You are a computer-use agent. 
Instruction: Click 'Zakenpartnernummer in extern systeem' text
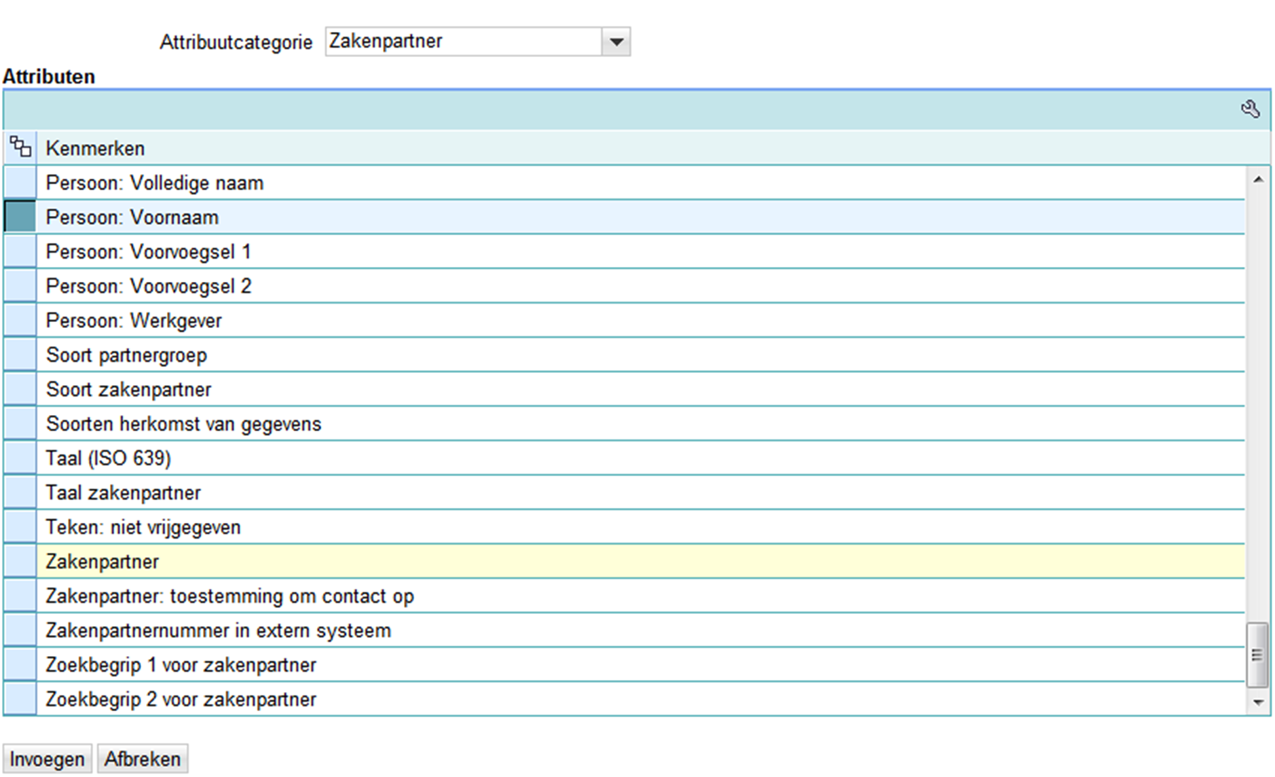click(x=218, y=631)
